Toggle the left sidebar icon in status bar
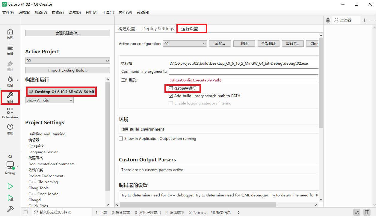The width and height of the screenshot is (384, 218). pos(26,212)
